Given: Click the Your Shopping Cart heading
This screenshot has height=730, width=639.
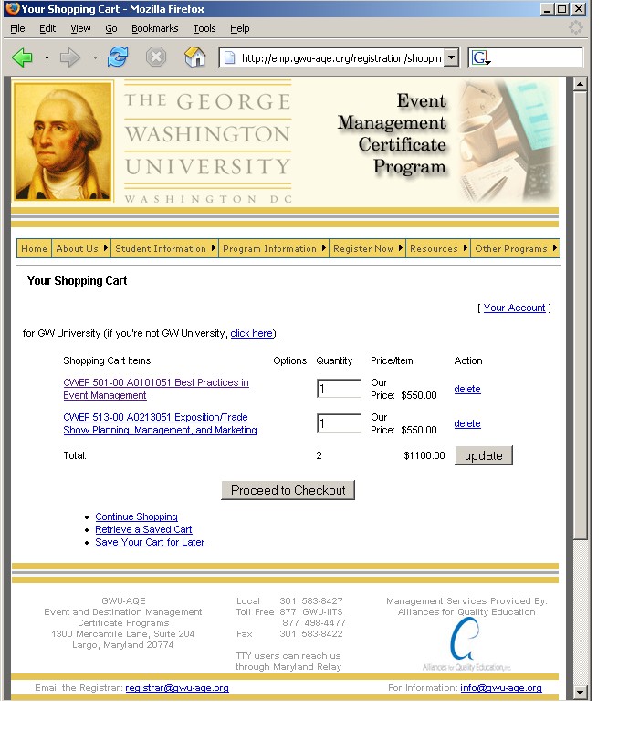Looking at the screenshot, I should pos(77,281).
